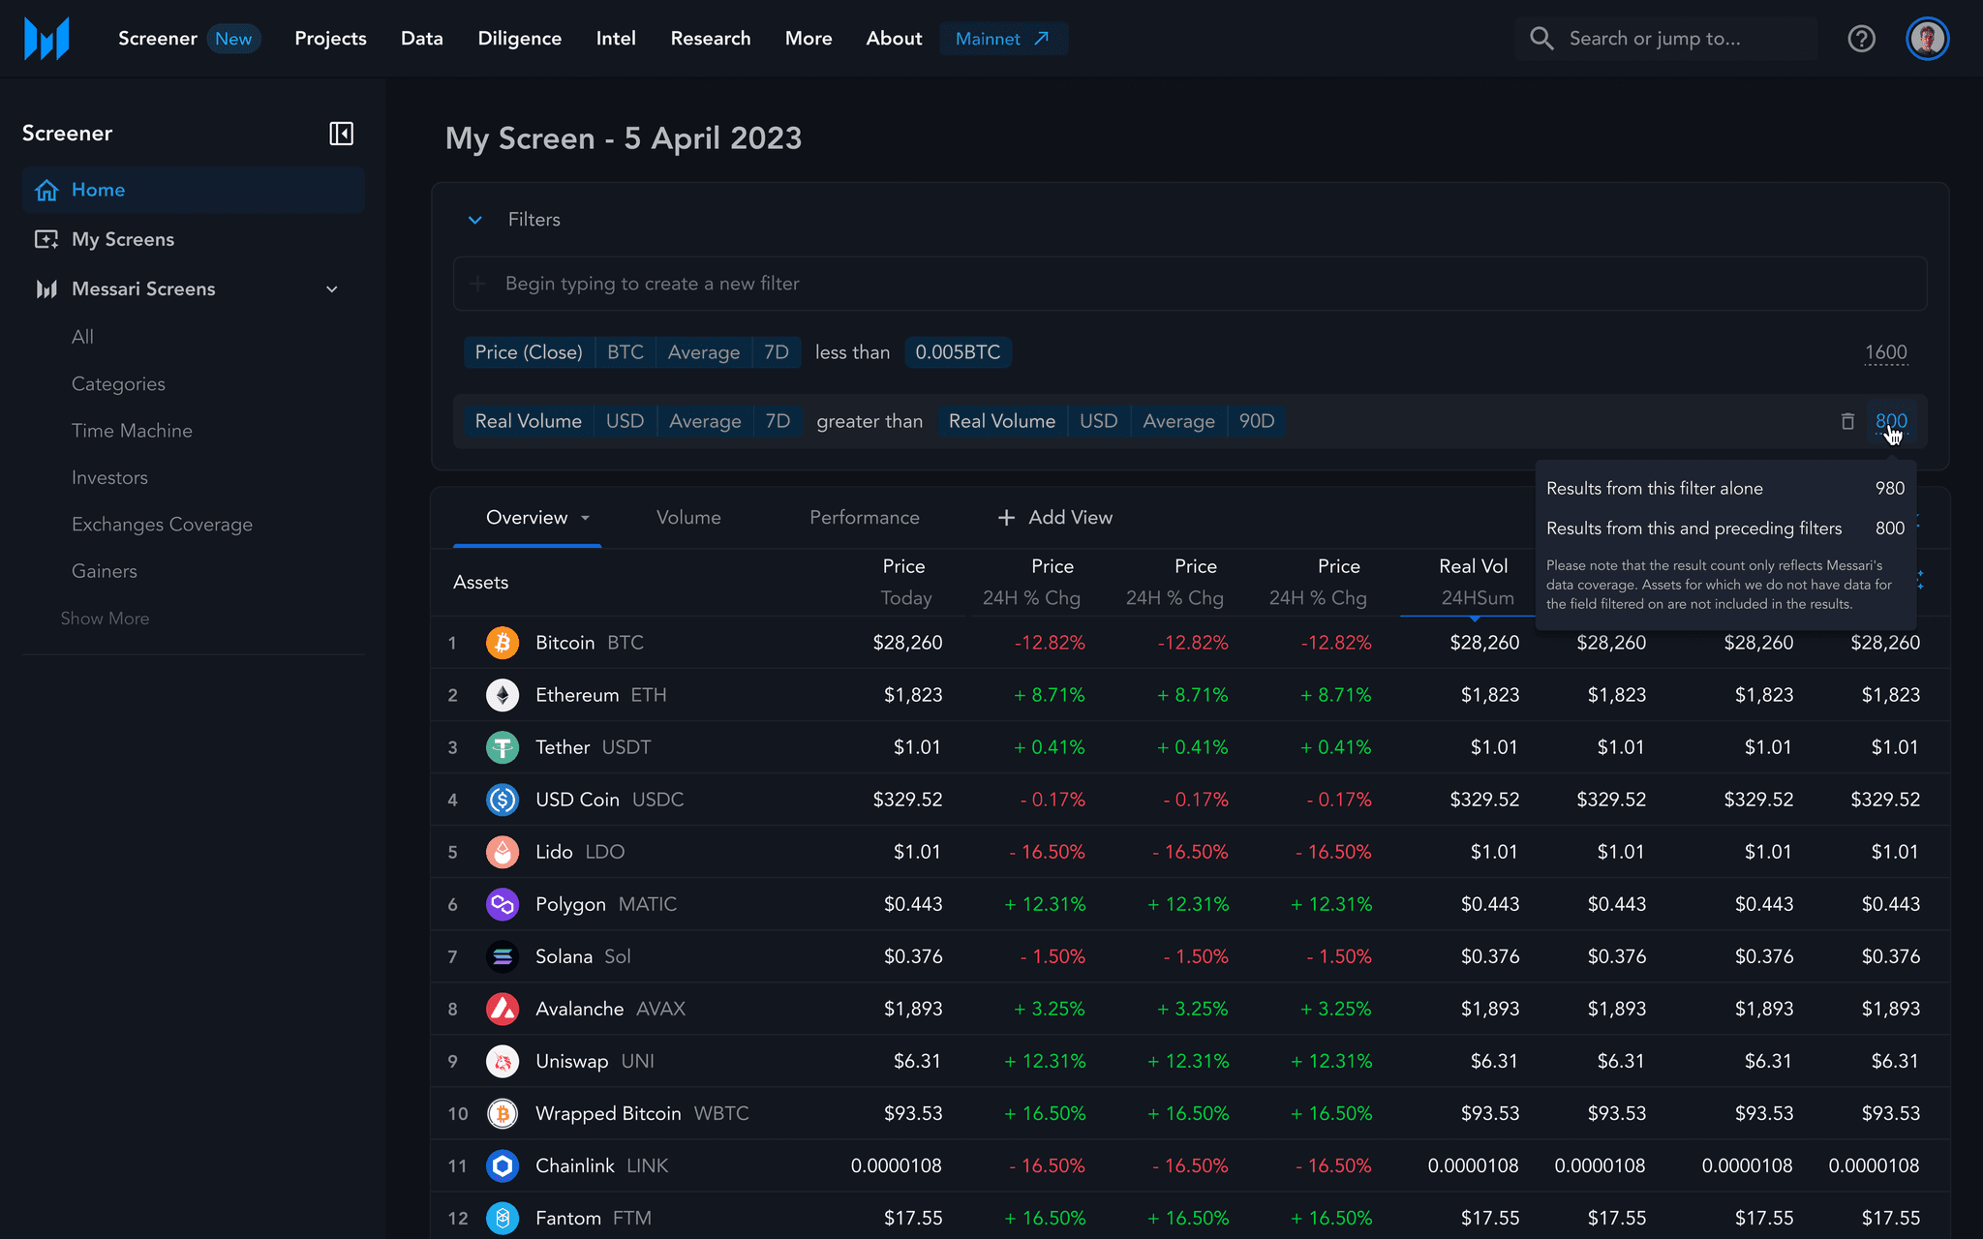Open the Diligence menu

[520, 39]
